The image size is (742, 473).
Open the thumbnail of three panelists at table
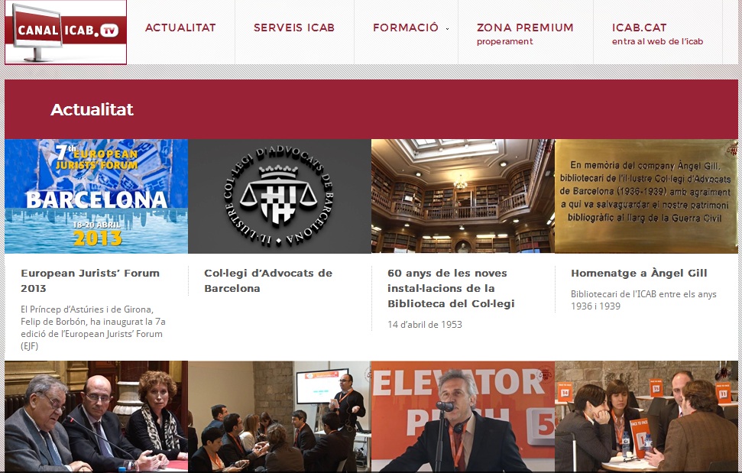pyautogui.click(x=96, y=416)
